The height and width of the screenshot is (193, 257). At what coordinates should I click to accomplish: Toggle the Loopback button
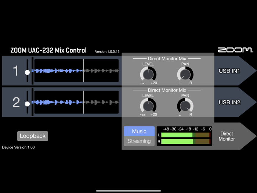(33, 136)
